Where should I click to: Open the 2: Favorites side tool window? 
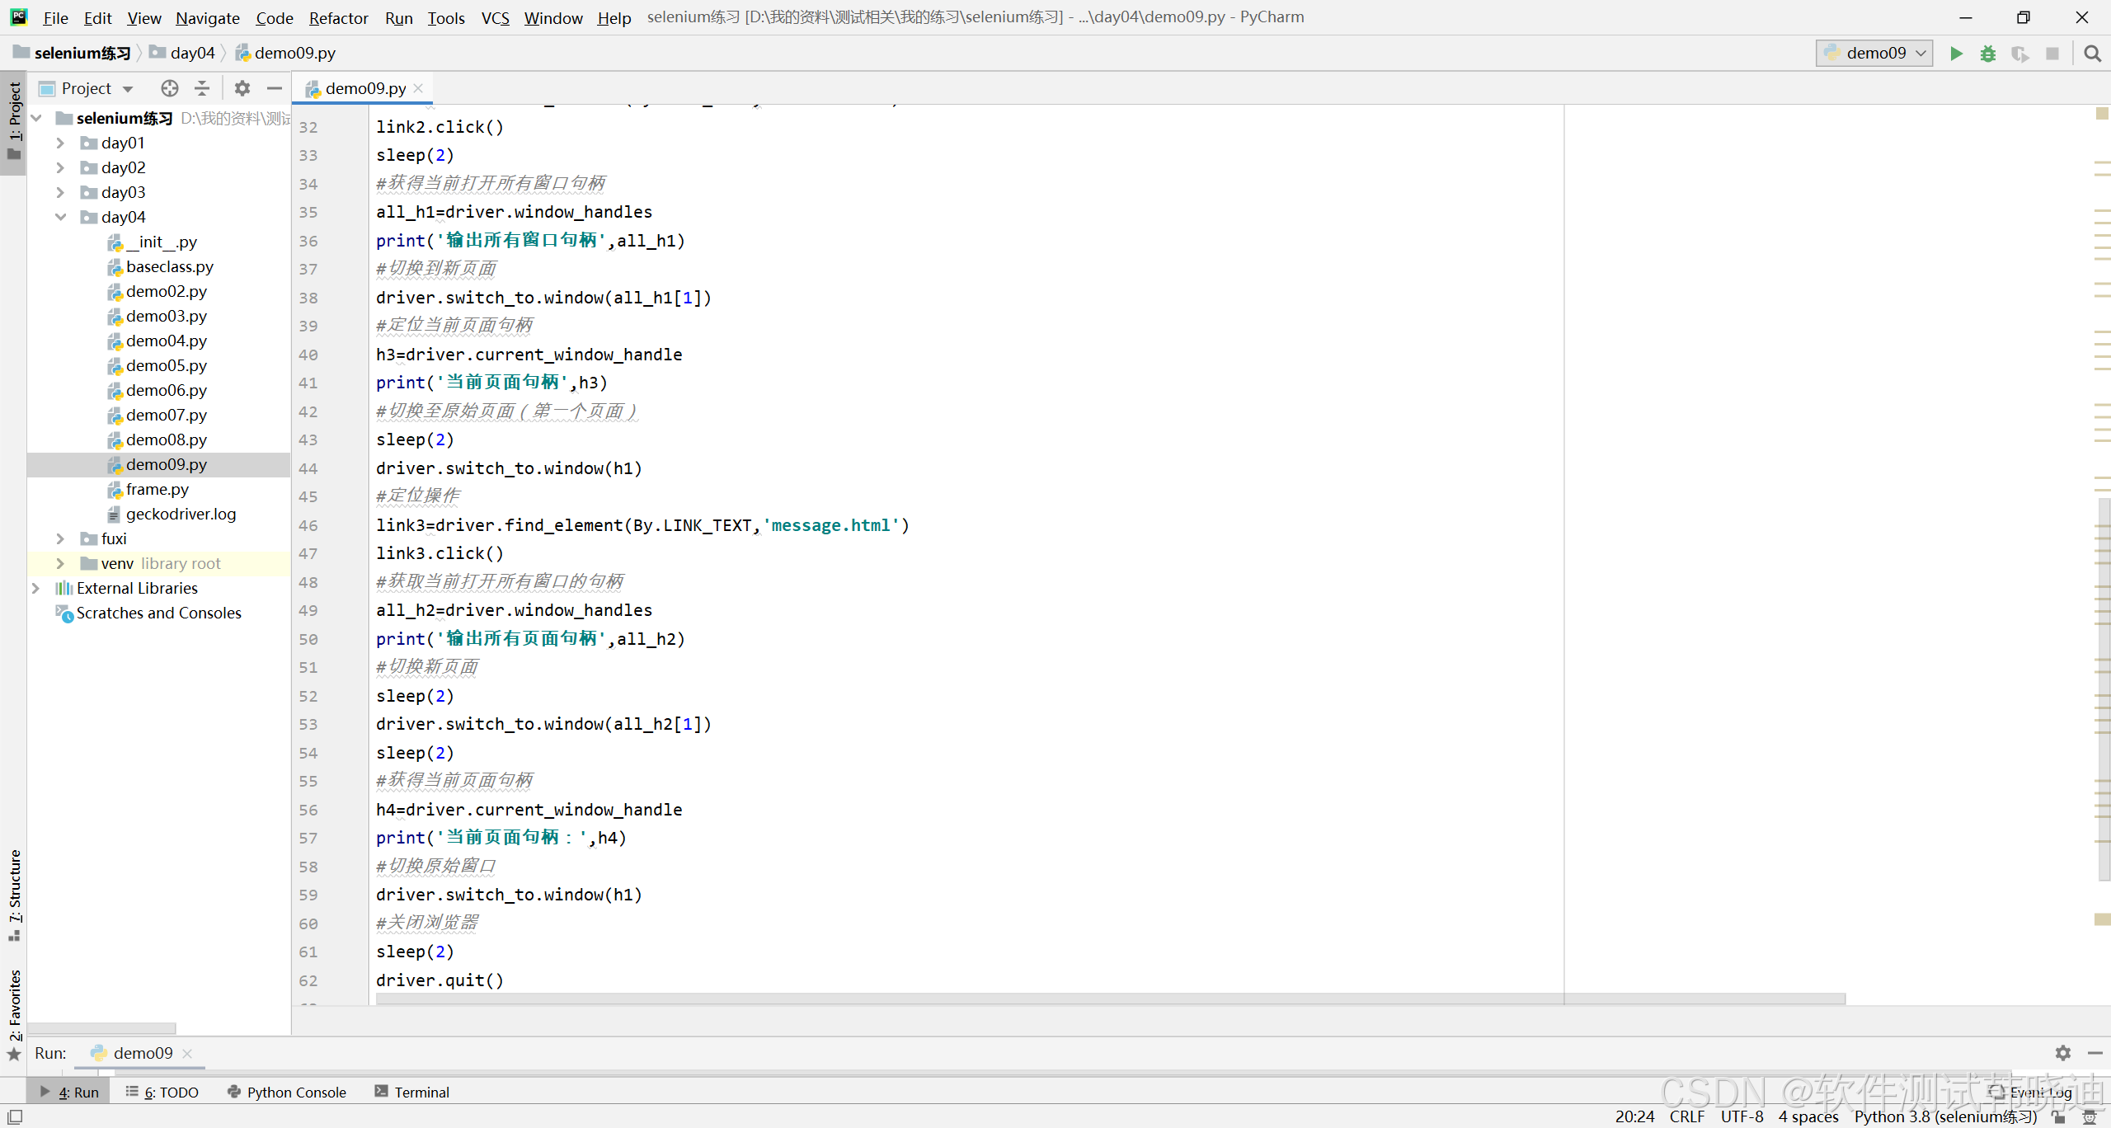tap(14, 1014)
